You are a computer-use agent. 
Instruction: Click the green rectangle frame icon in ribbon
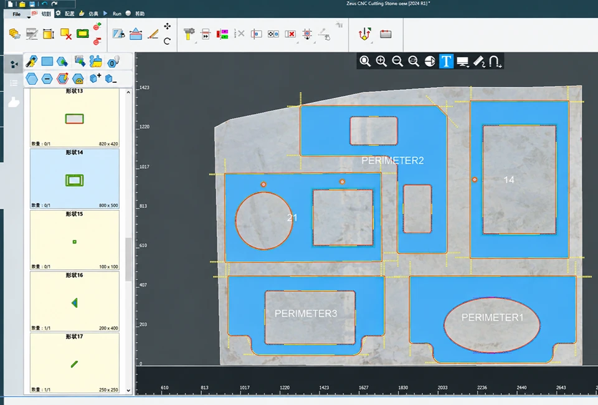[x=82, y=34]
